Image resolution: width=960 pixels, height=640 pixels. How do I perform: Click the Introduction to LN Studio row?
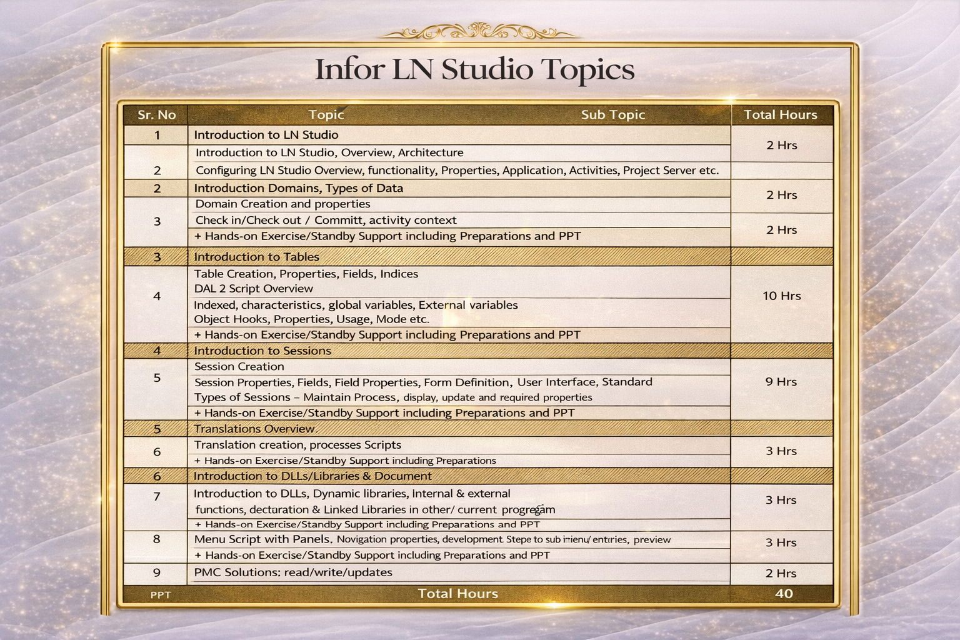(x=267, y=135)
